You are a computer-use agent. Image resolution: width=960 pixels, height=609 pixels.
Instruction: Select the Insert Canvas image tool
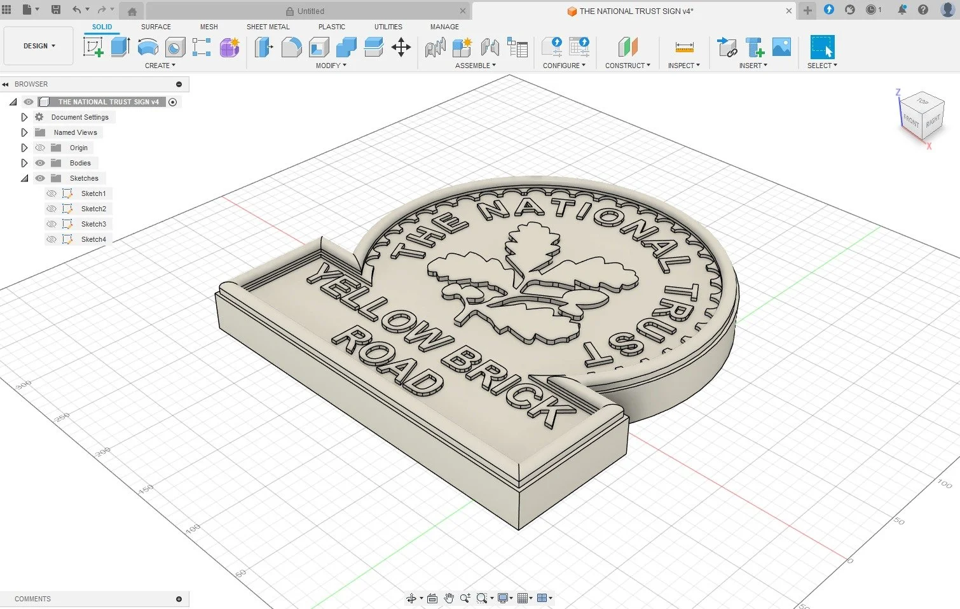pos(781,47)
